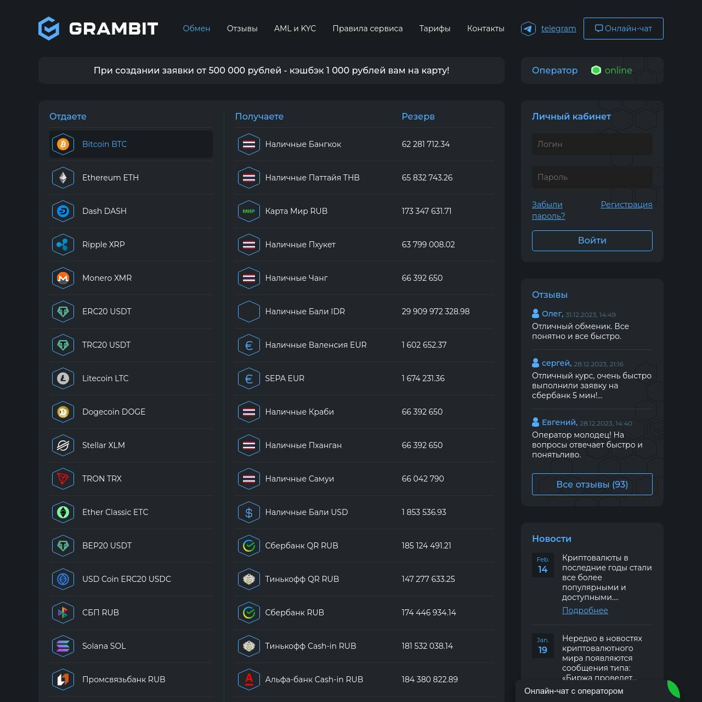Click the Сбербанк QR RUB icon
The width and height of the screenshot is (702, 702).
(x=249, y=546)
